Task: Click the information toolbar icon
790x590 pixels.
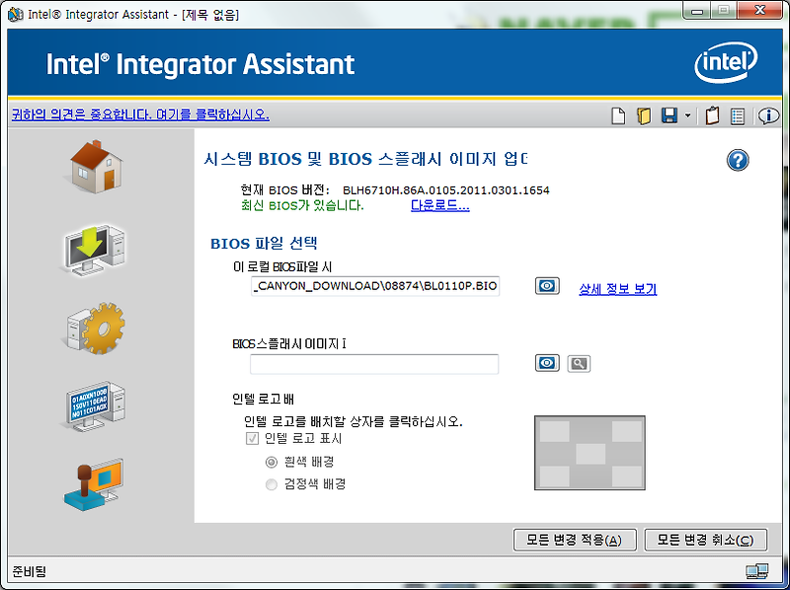Action: [768, 116]
